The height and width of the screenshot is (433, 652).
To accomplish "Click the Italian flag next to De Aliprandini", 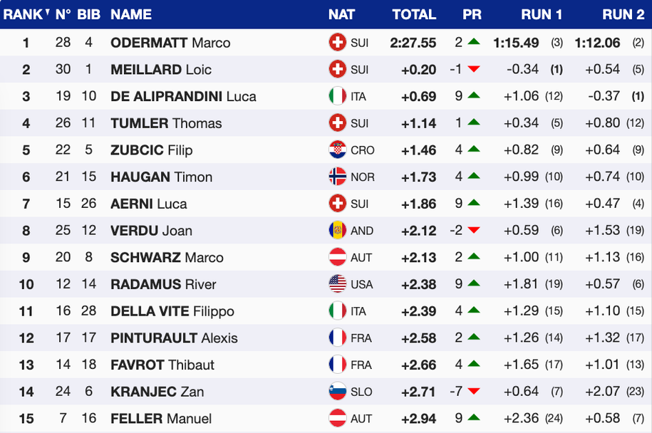I will coord(337,96).
